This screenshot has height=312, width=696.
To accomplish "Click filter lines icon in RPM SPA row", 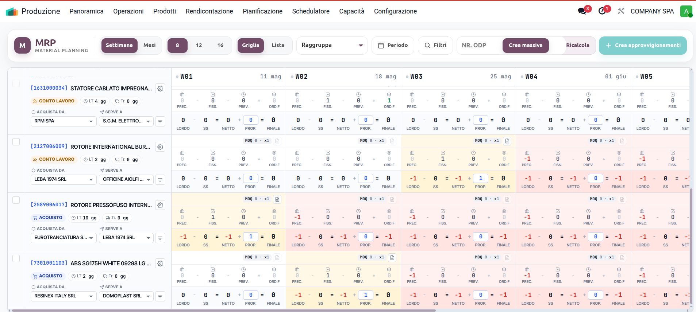I will (160, 121).
